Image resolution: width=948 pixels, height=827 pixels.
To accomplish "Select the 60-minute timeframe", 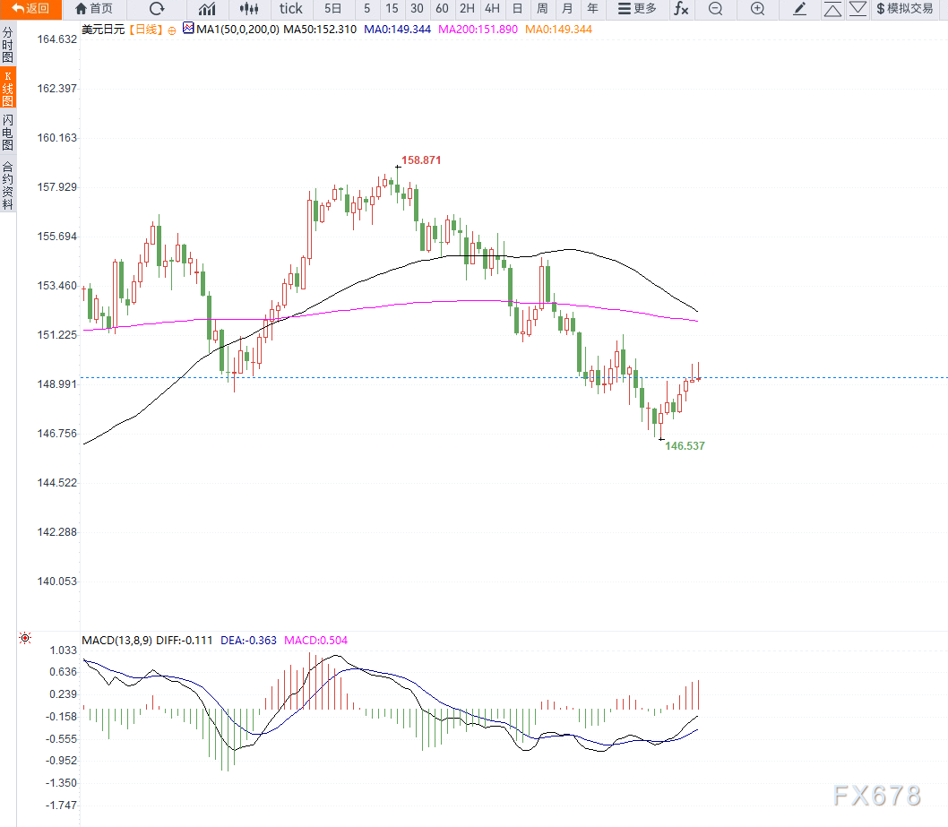I will pos(442,8).
